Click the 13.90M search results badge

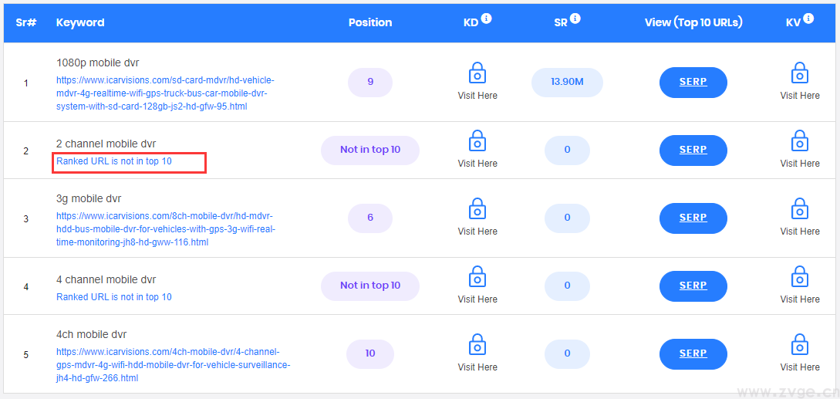[x=567, y=82]
